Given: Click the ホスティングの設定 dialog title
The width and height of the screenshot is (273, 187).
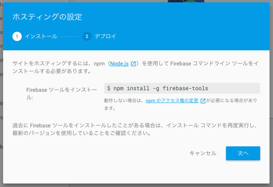Looking at the screenshot, I should point(47,17).
